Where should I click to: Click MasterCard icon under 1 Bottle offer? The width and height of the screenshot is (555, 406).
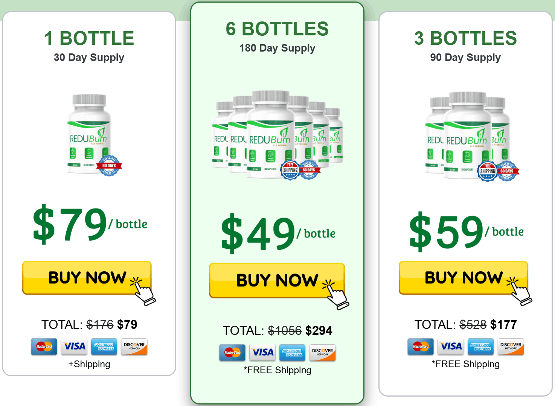[x=44, y=347]
